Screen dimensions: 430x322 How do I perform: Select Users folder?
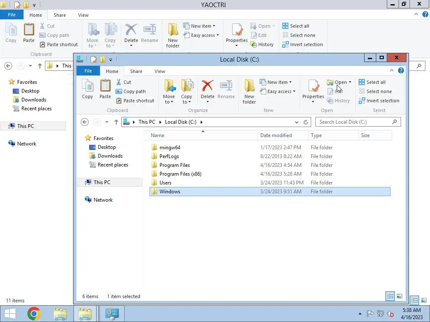click(x=270, y=183)
